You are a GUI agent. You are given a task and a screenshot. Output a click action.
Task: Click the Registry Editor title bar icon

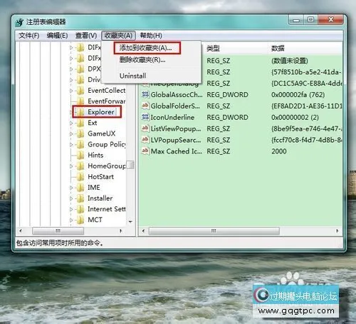(x=19, y=22)
